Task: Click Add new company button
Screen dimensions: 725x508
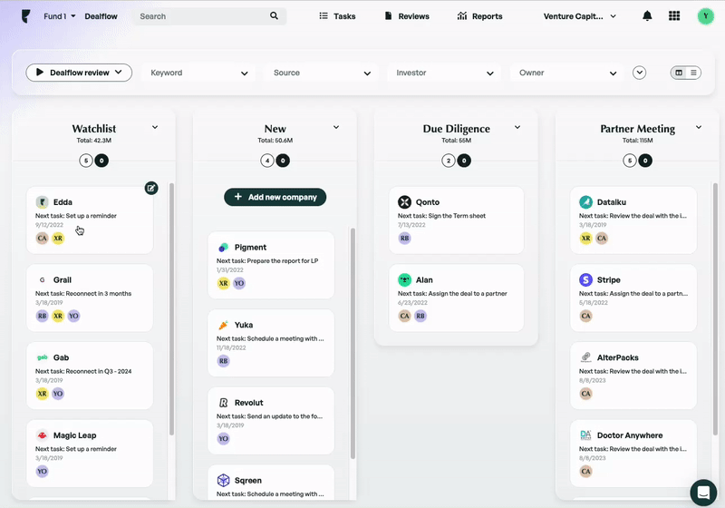Action: coord(275,197)
